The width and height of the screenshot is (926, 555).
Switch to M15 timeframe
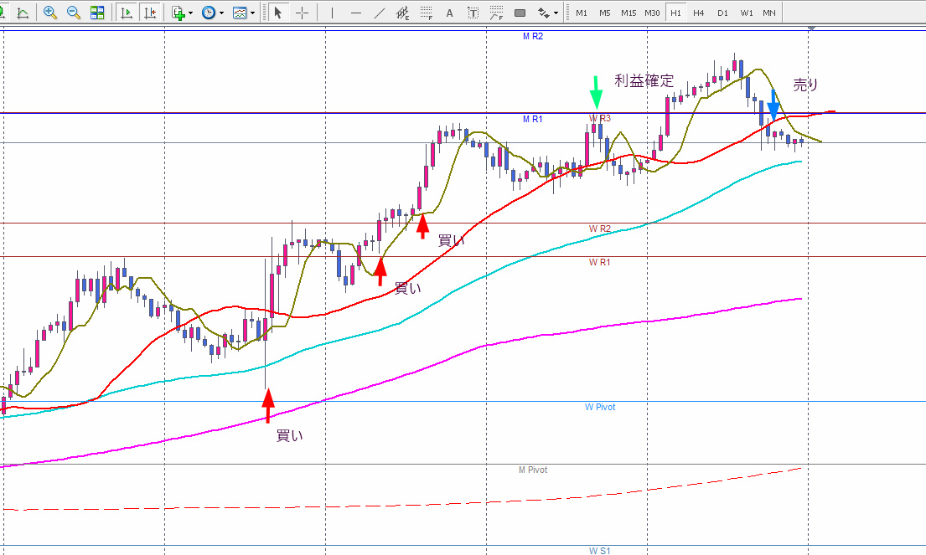pos(629,13)
